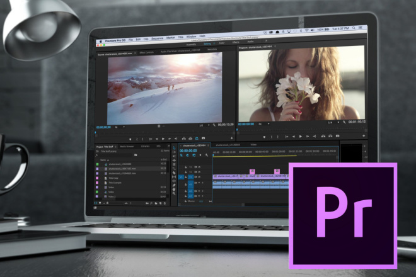Screen dimensions: 416x277
Task: Click the Insert button in Source monitor
Action: pos(184,138)
